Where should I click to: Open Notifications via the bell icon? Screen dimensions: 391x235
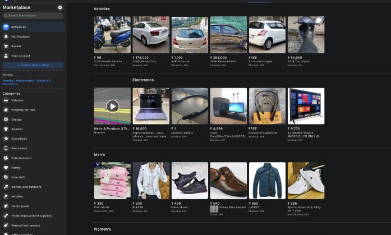[x=6, y=36]
